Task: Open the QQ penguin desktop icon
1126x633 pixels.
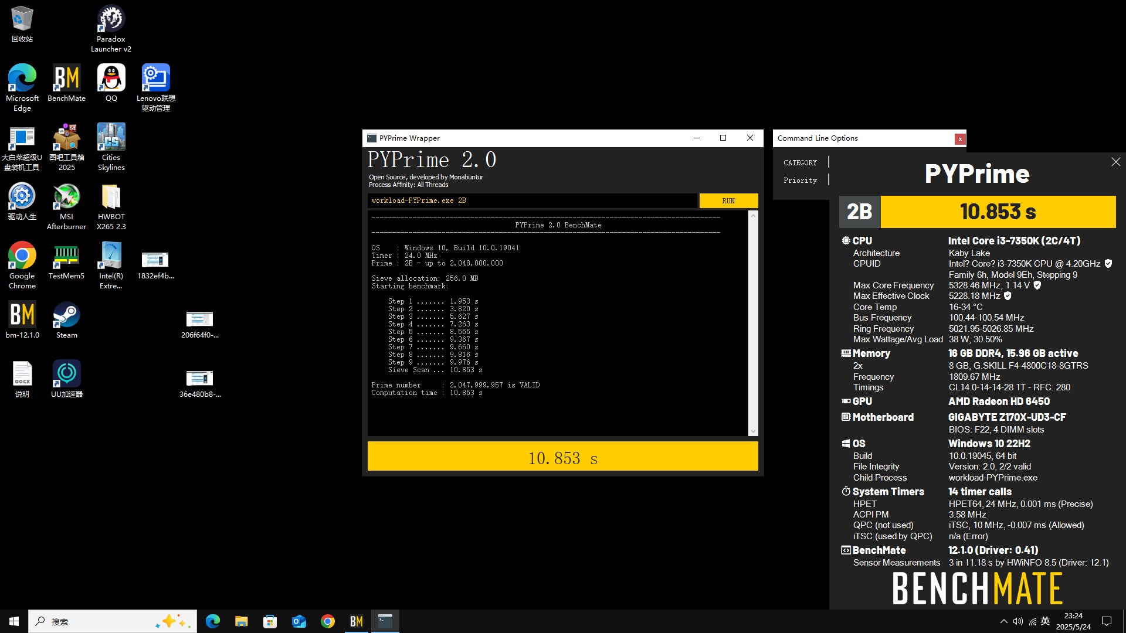Action: coord(111,83)
